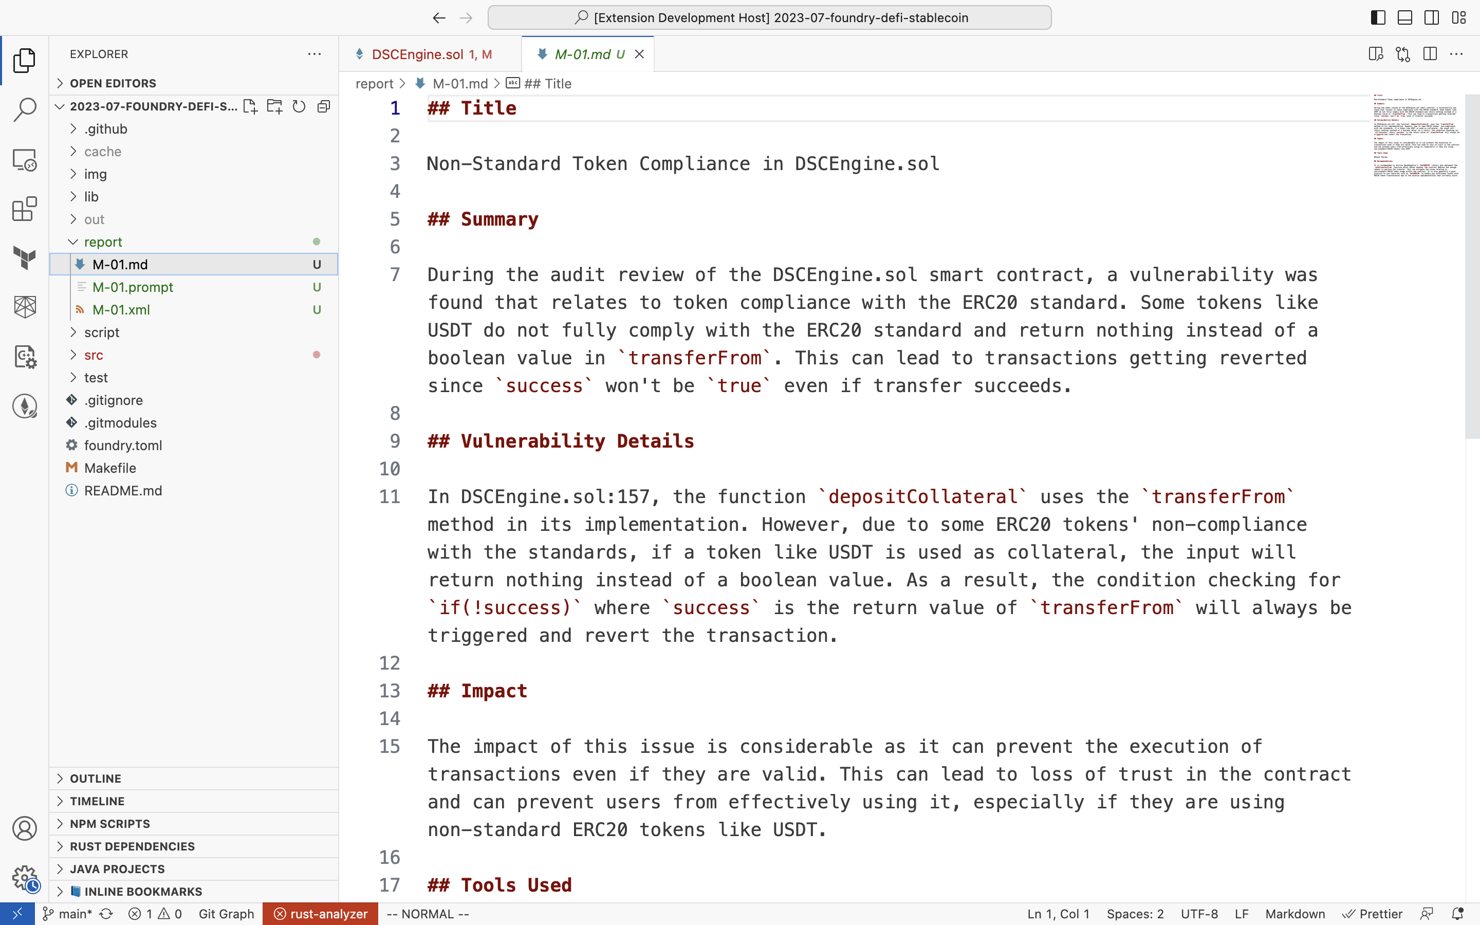The image size is (1480, 925).
Task: Expand the src folder
Action: tap(94, 355)
